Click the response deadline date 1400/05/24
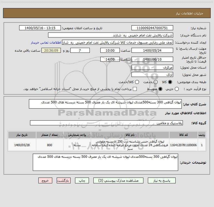 pyautogui.click(x=152, y=50)
